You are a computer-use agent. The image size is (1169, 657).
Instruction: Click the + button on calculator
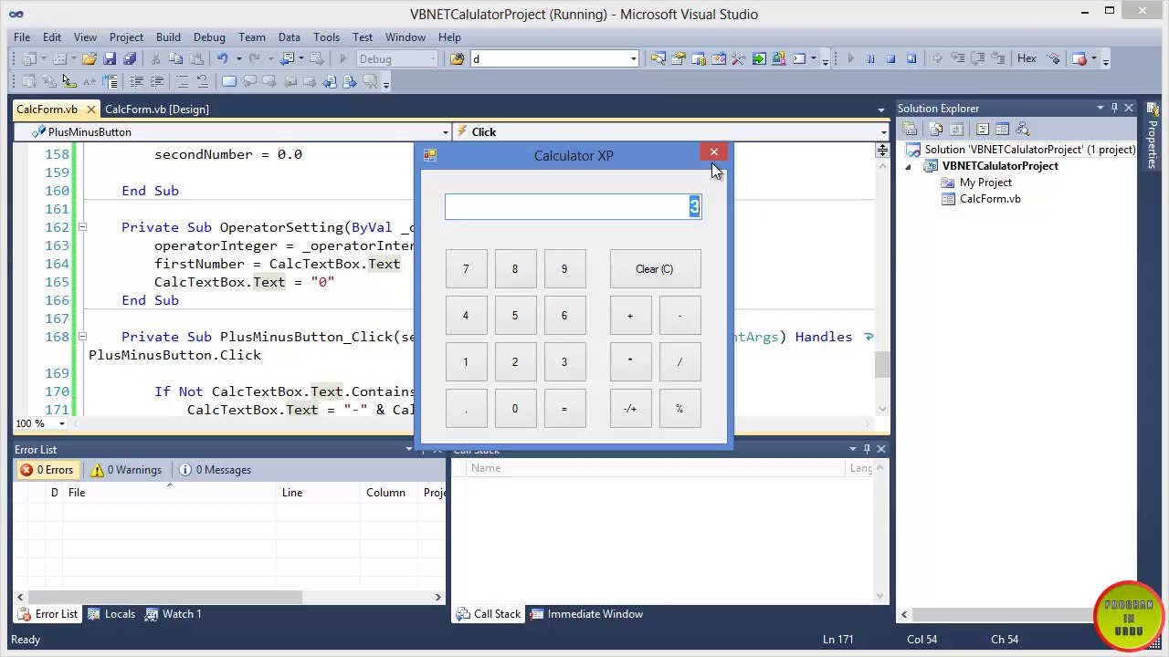coord(630,316)
